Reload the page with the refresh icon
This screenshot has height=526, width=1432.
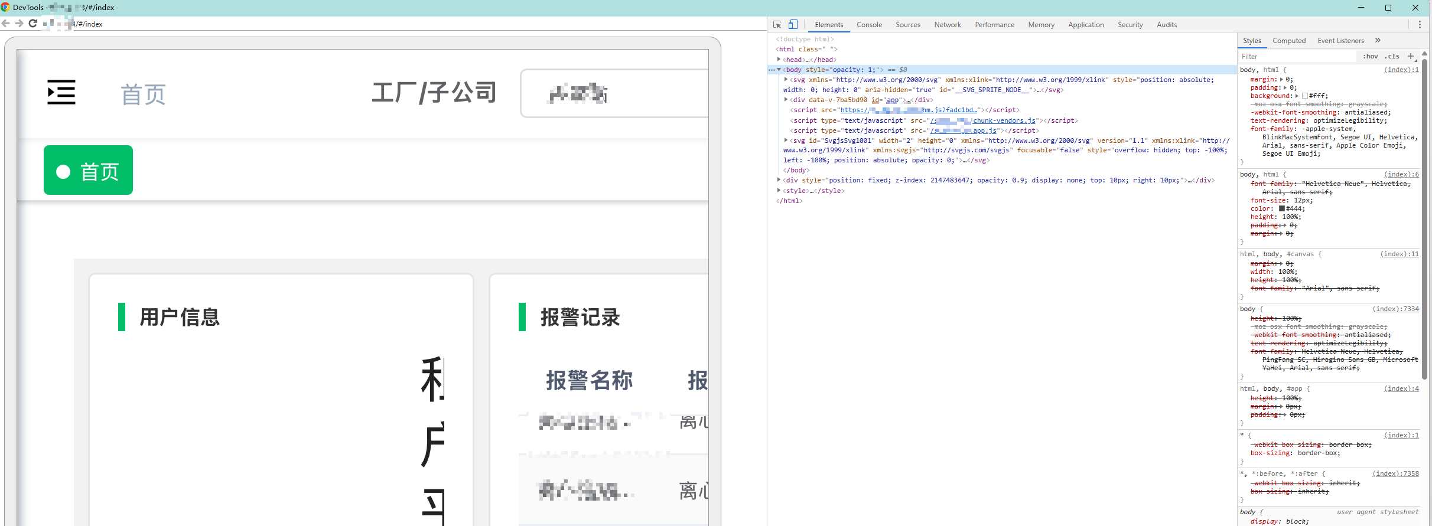point(33,24)
